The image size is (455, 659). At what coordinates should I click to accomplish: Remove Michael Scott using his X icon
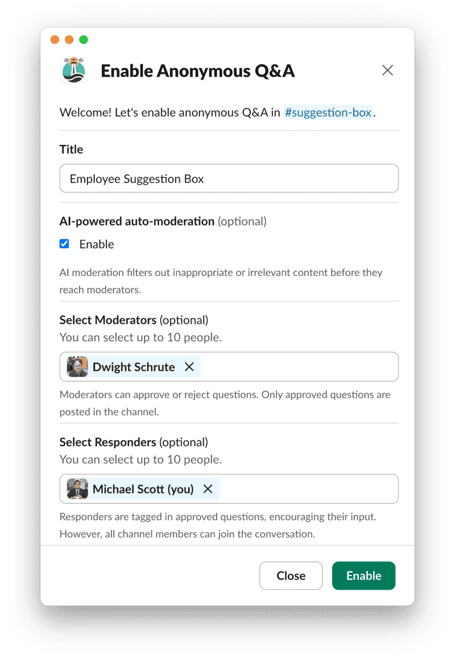click(208, 489)
